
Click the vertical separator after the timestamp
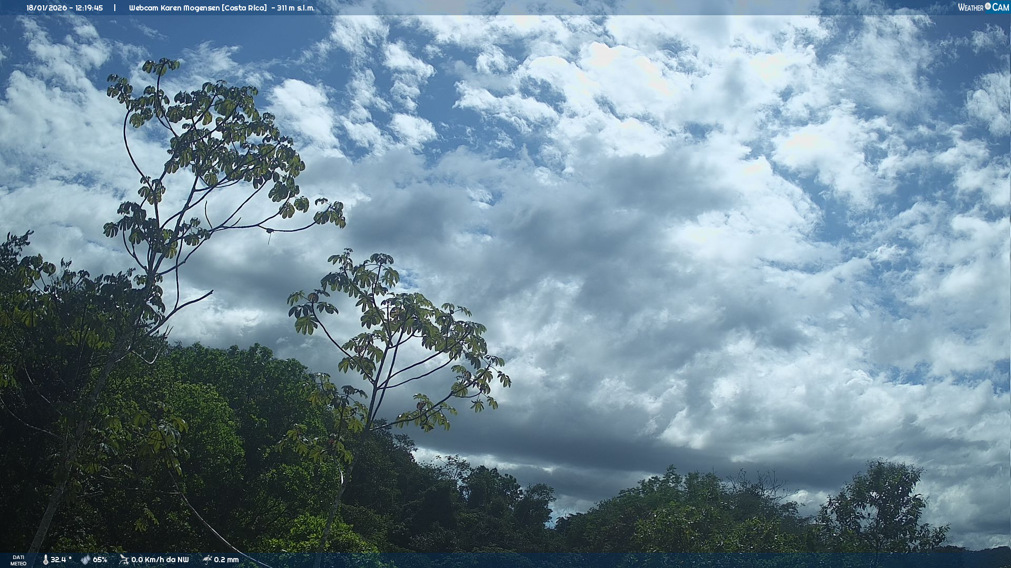click(115, 8)
